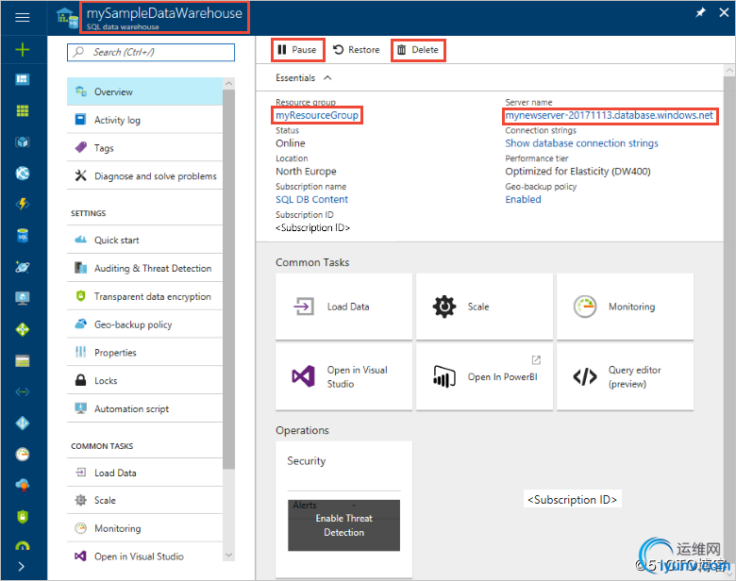Open the myResourceGroup link
Screen dimensions: 736x581
click(317, 115)
